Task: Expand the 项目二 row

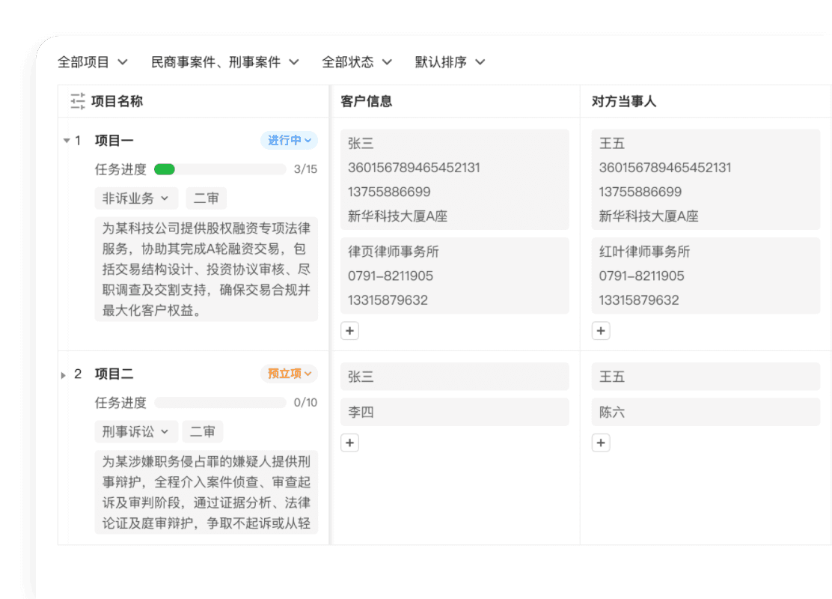Action: click(63, 375)
